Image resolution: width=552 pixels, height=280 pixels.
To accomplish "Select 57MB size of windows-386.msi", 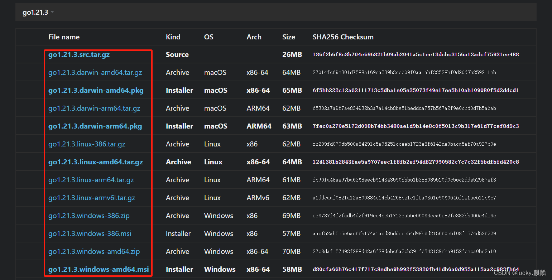I will (292, 234).
